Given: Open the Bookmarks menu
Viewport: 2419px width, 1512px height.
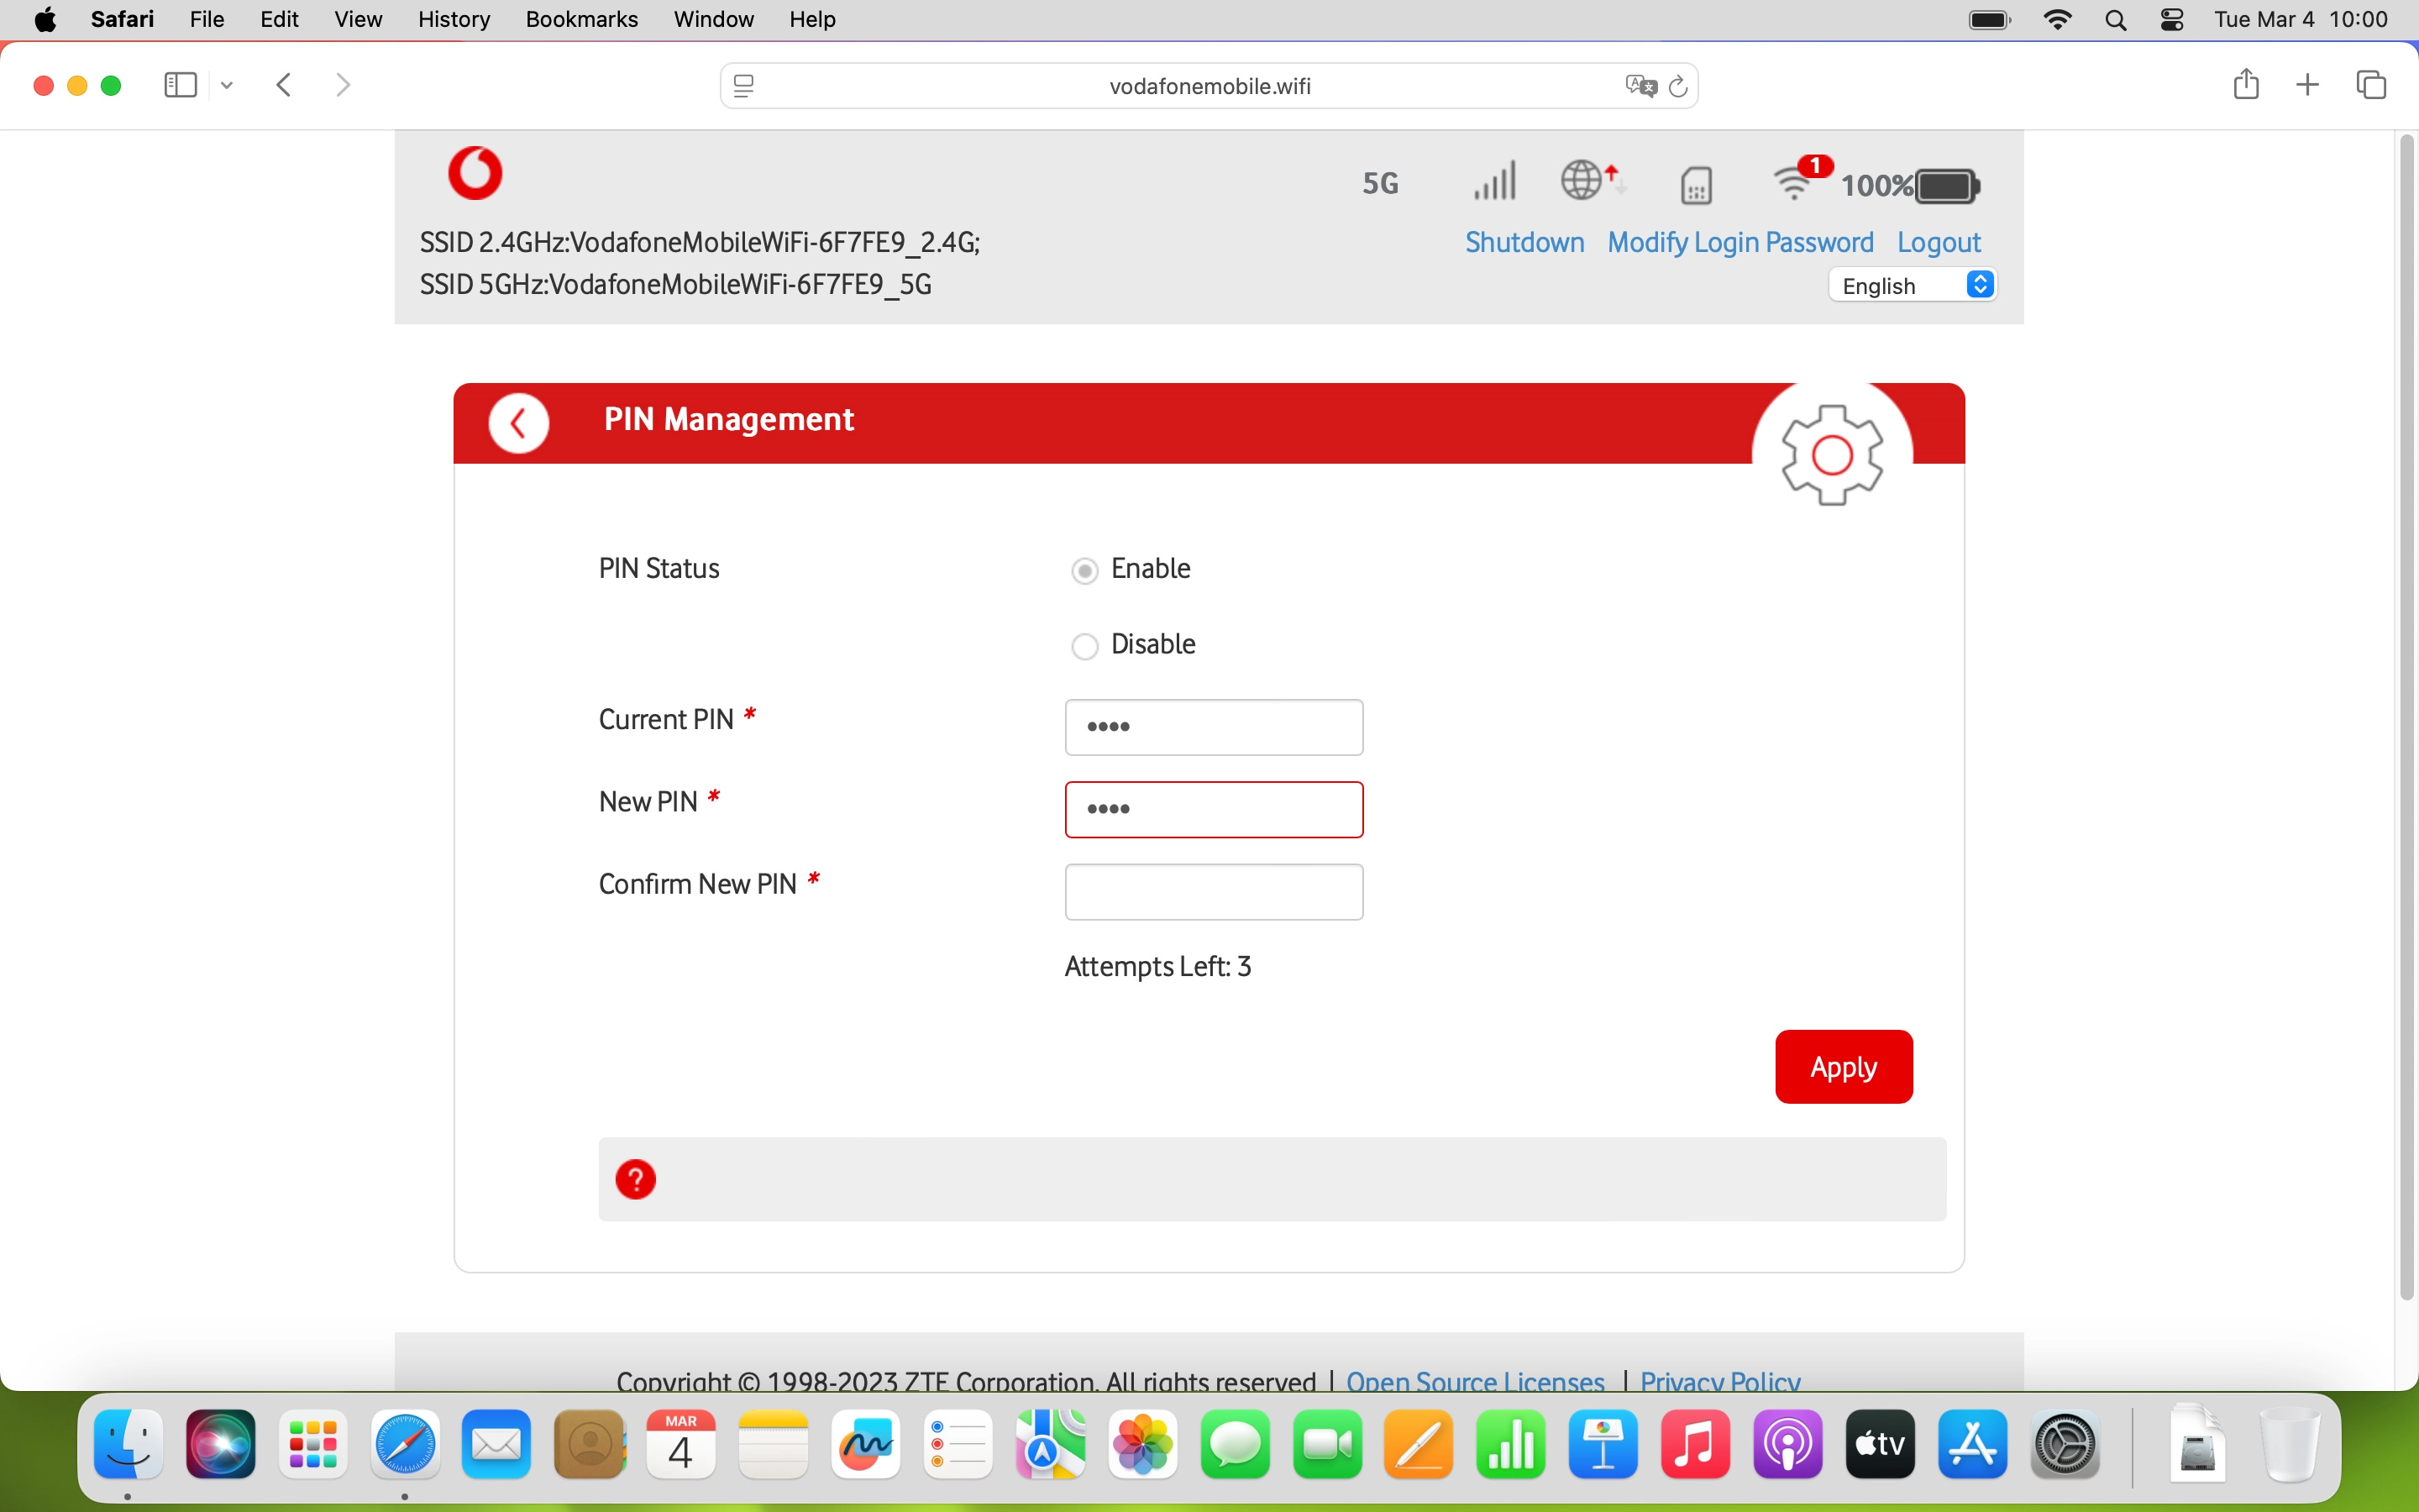Looking at the screenshot, I should 580,19.
